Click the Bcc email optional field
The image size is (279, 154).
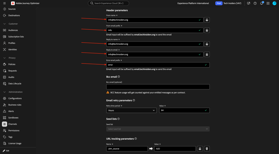point(158,87)
